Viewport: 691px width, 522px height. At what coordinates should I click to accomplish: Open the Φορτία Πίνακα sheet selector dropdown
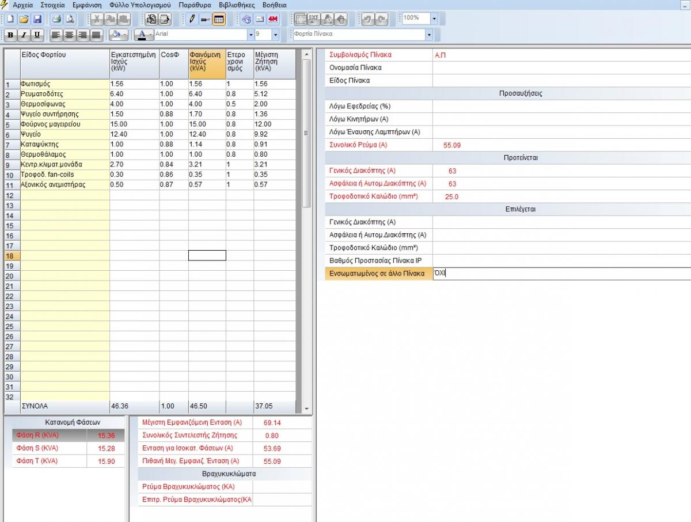click(429, 35)
